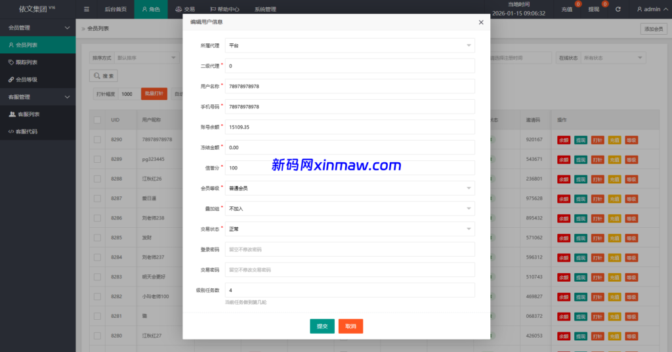Open 客服列表 in the sidebar
The width and height of the screenshot is (672, 352).
pos(37,114)
